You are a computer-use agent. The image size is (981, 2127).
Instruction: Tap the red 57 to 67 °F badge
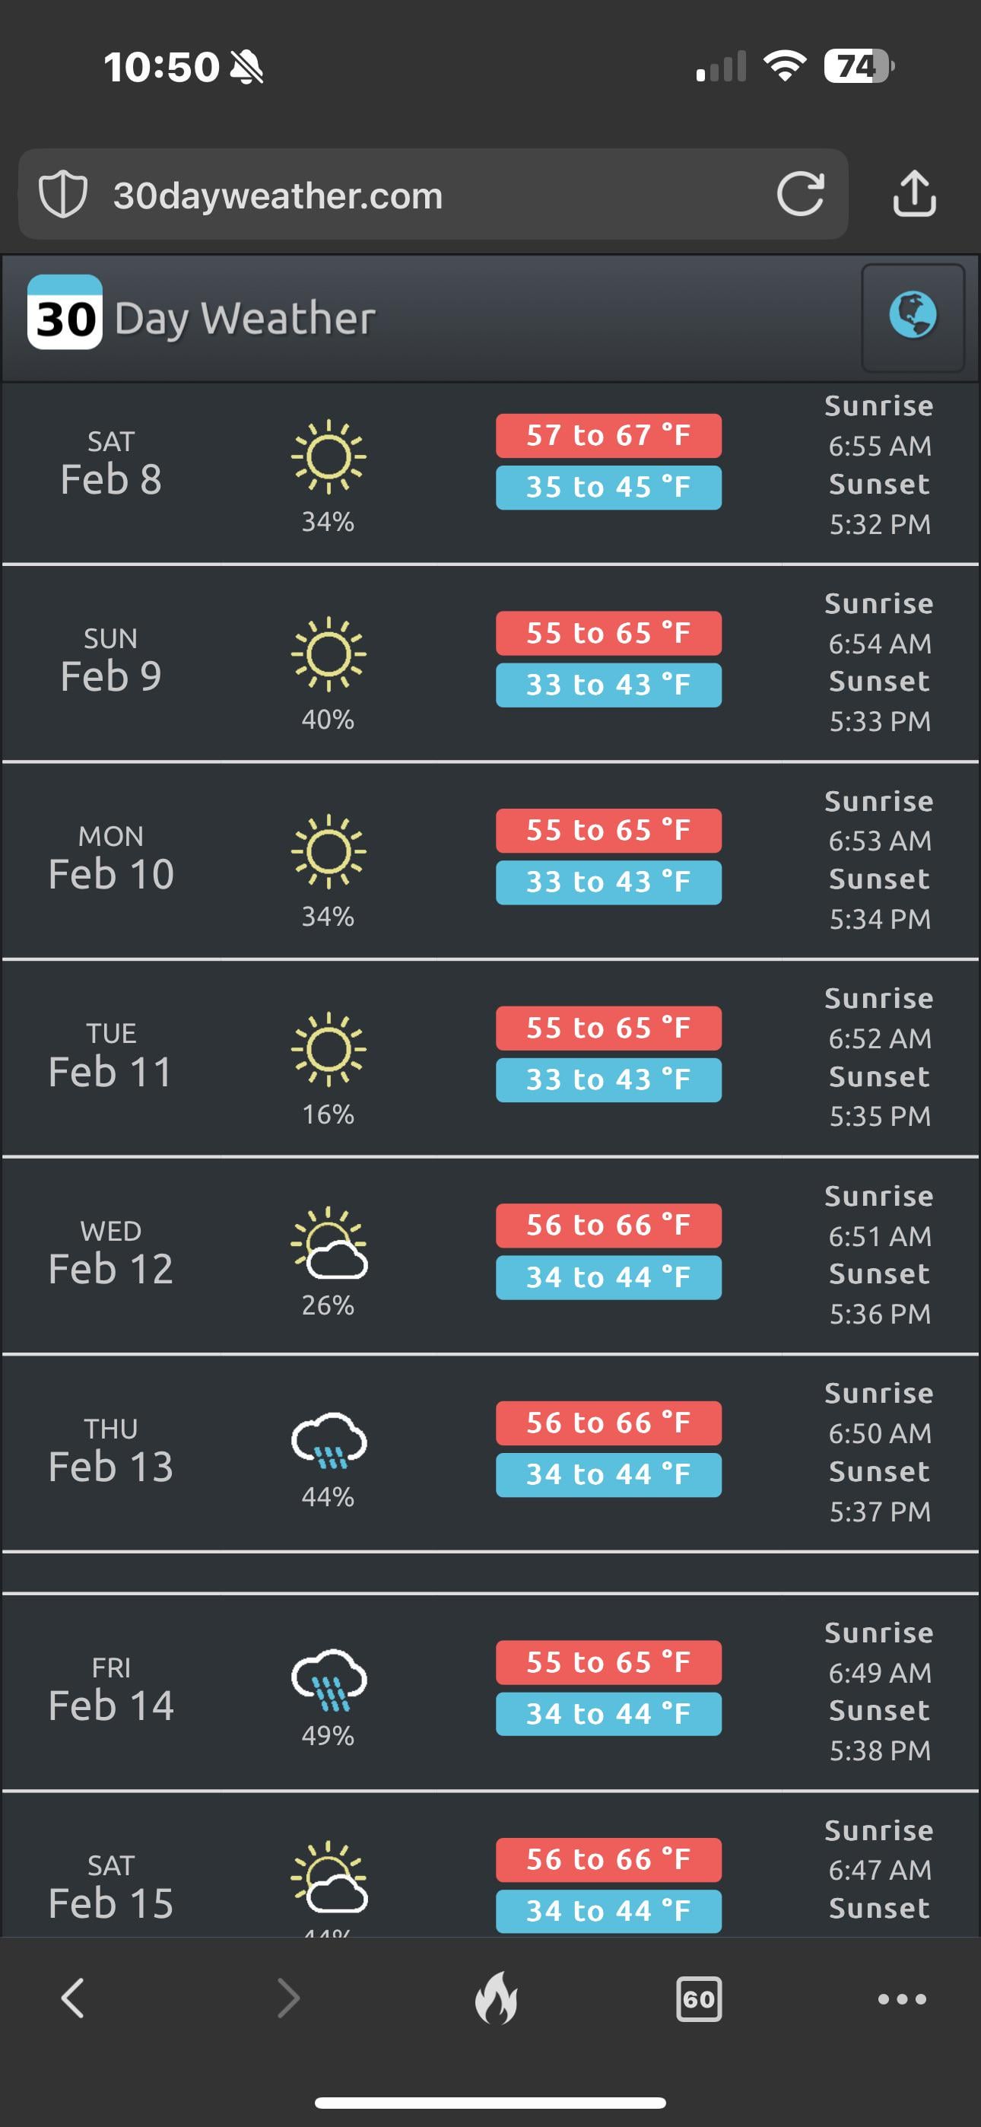click(x=608, y=435)
